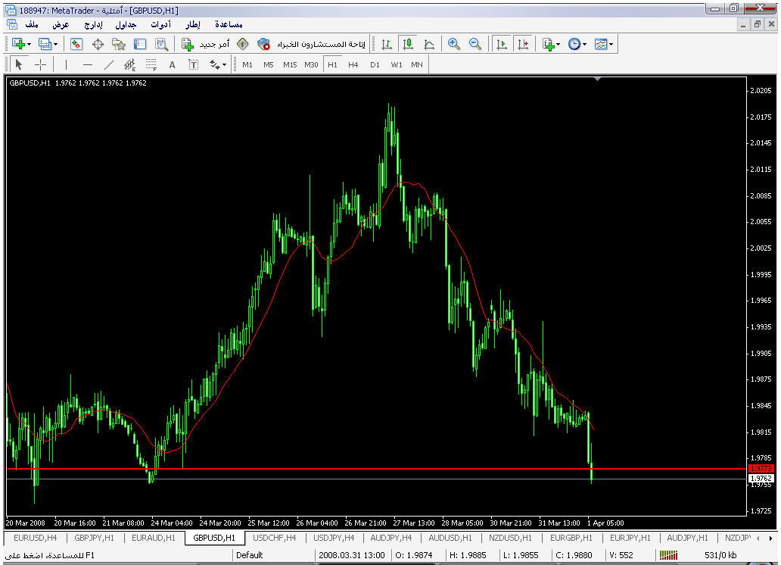The width and height of the screenshot is (781, 565).
Task: Open the ملف (File) menu
Action: tap(32, 25)
